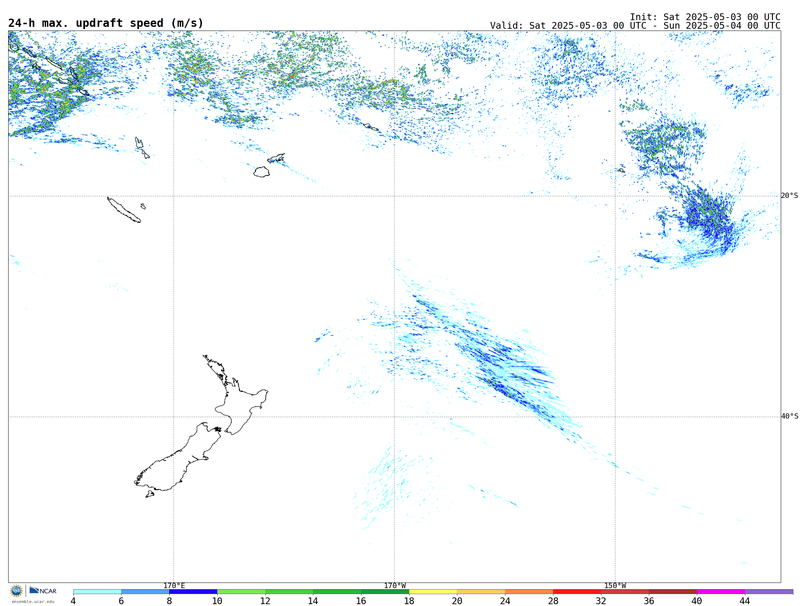Click the 20°S latitude label
Screen dimensions: 805x606
coord(790,196)
